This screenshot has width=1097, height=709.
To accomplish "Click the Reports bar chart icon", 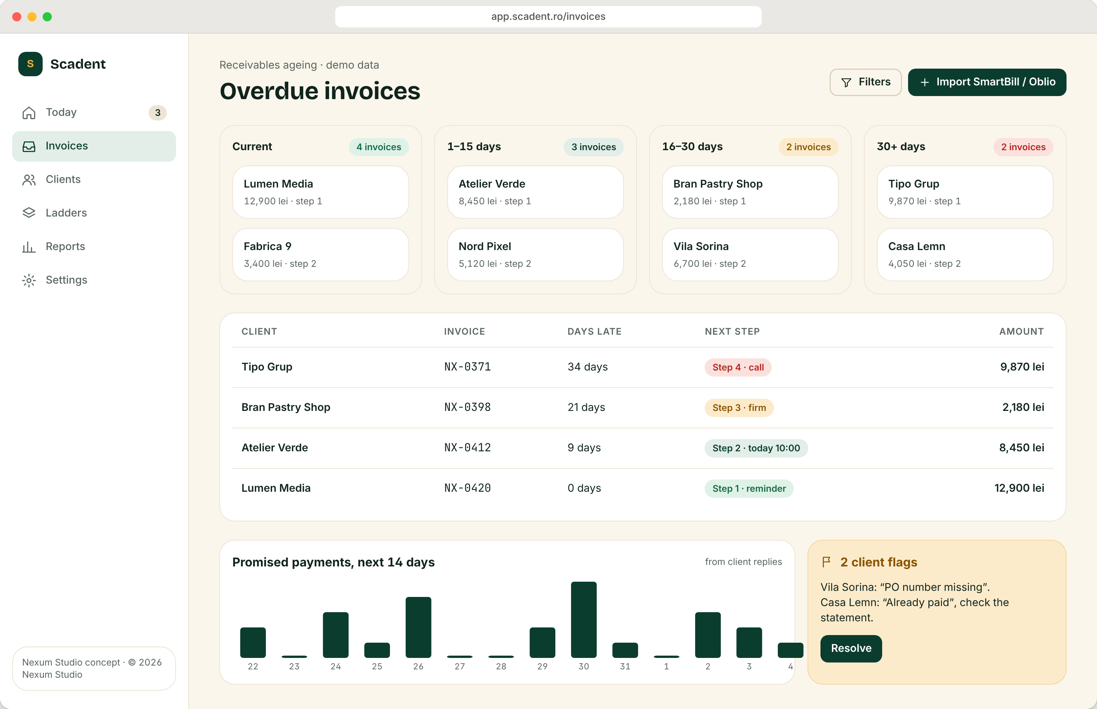I will (29, 247).
